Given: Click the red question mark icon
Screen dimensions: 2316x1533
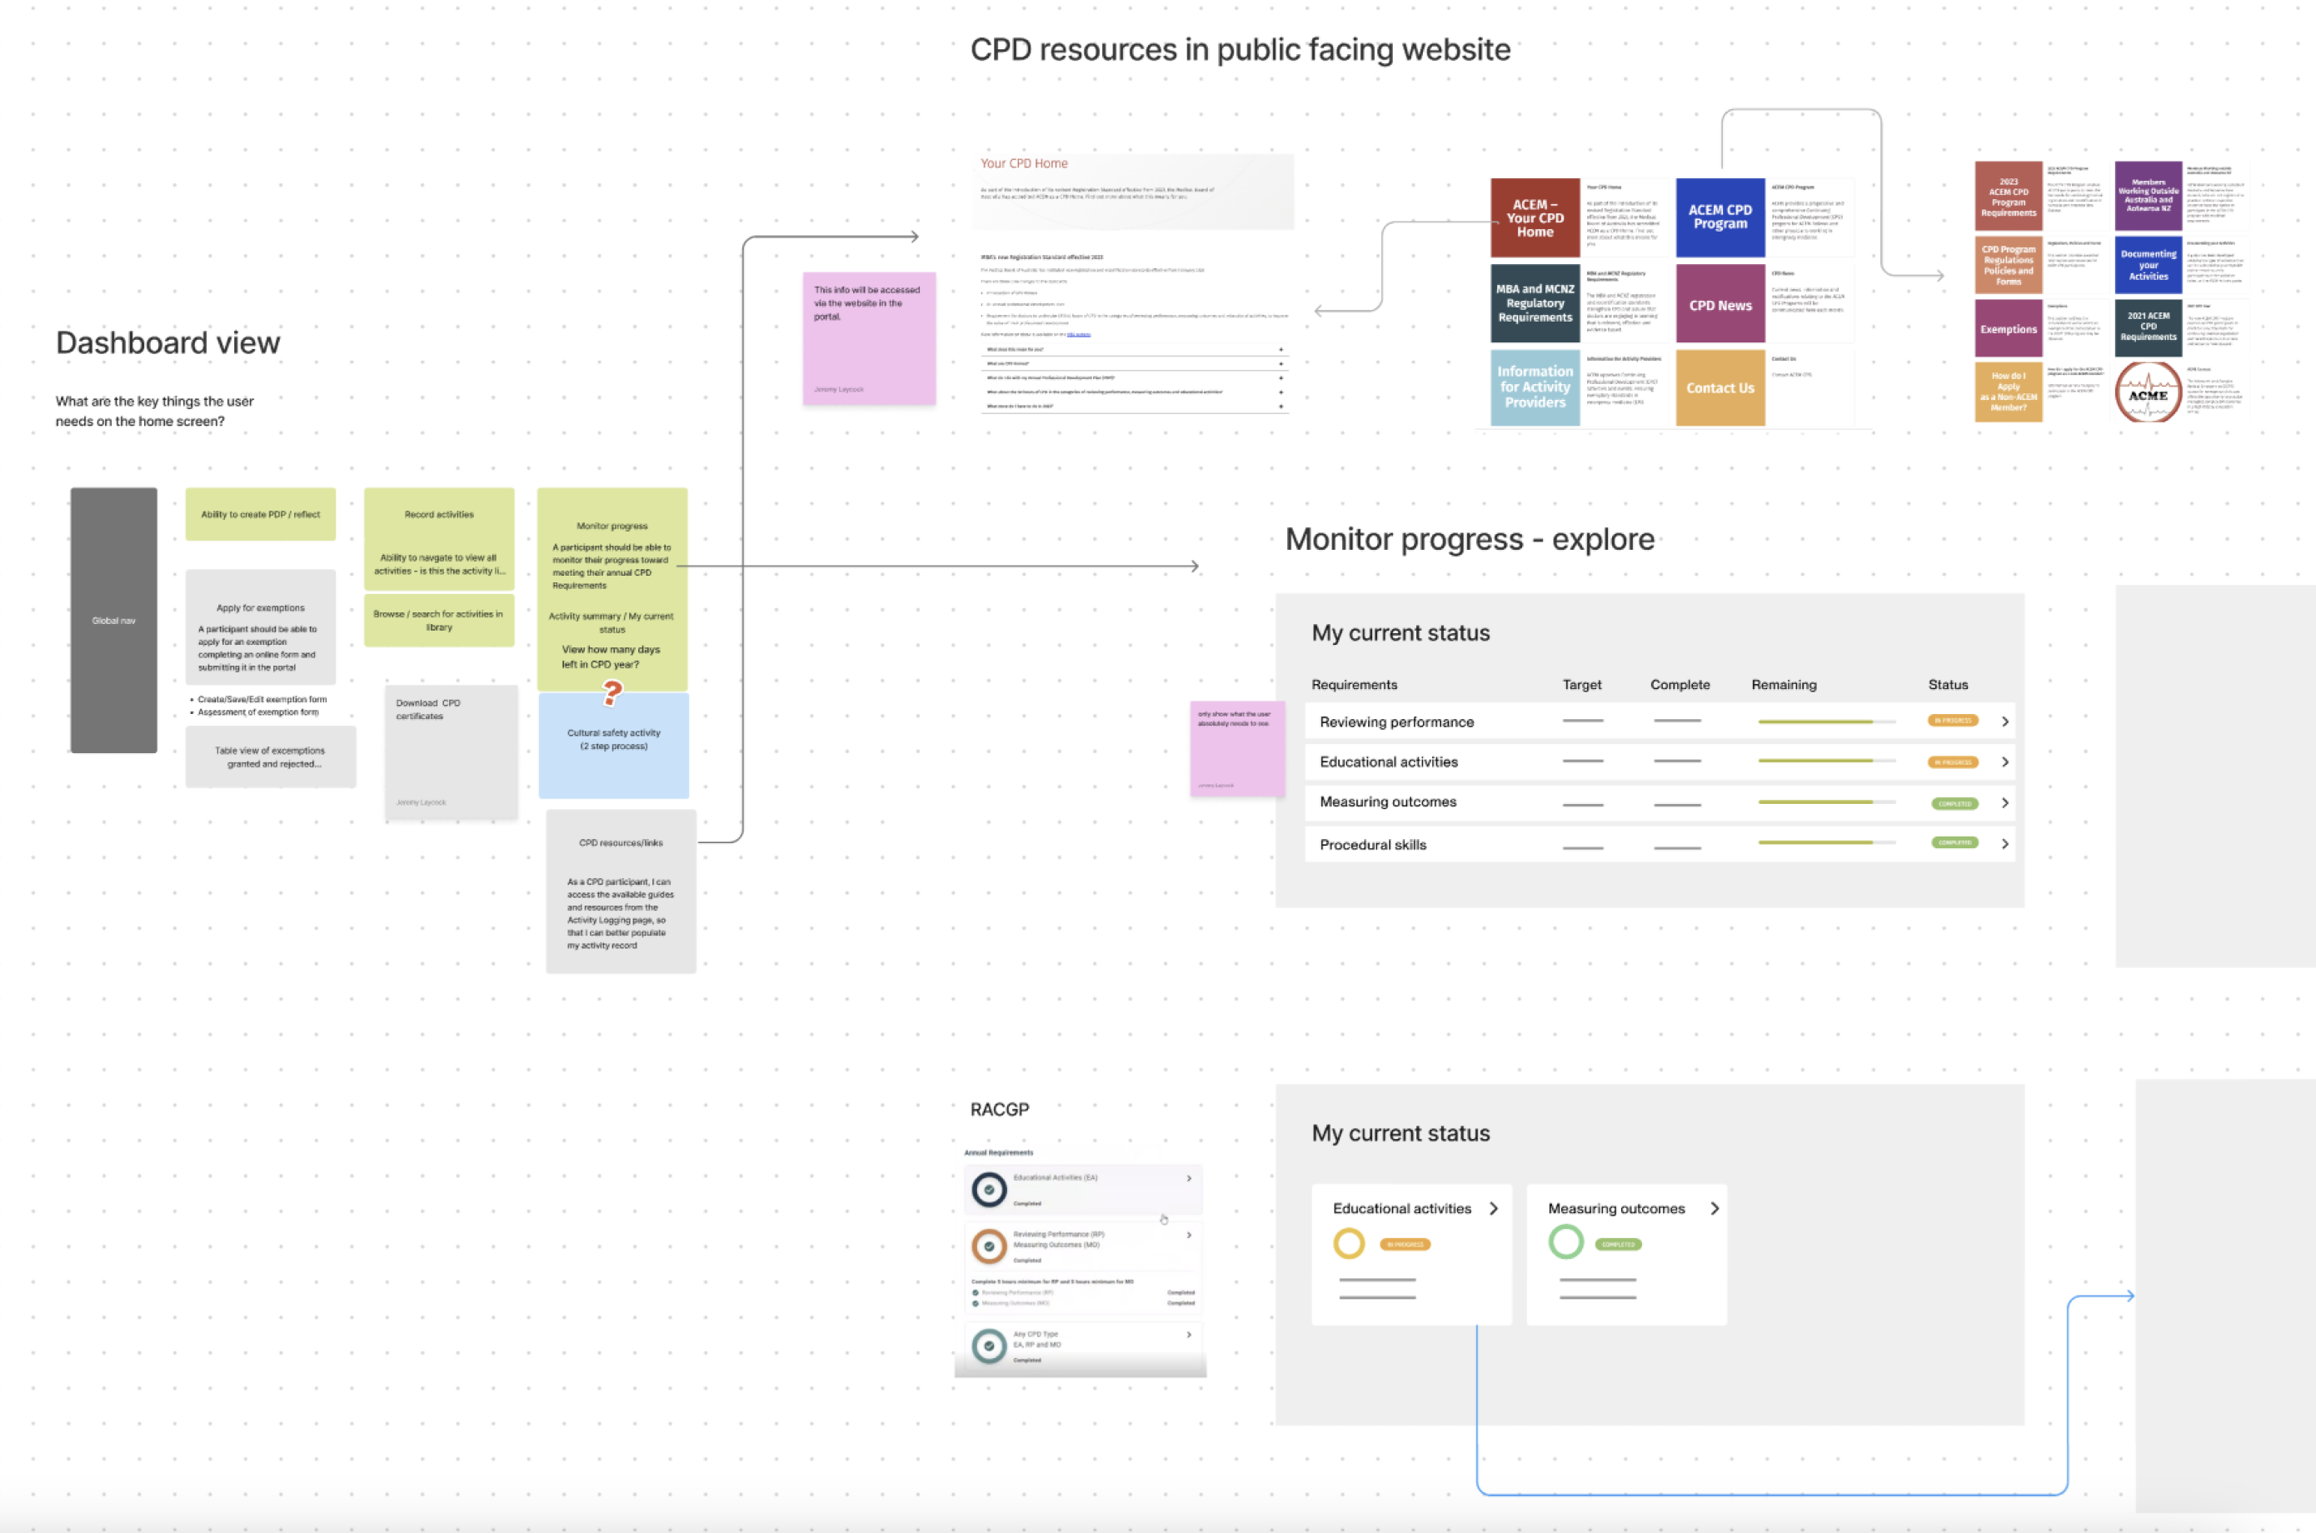Looking at the screenshot, I should pyautogui.click(x=612, y=693).
